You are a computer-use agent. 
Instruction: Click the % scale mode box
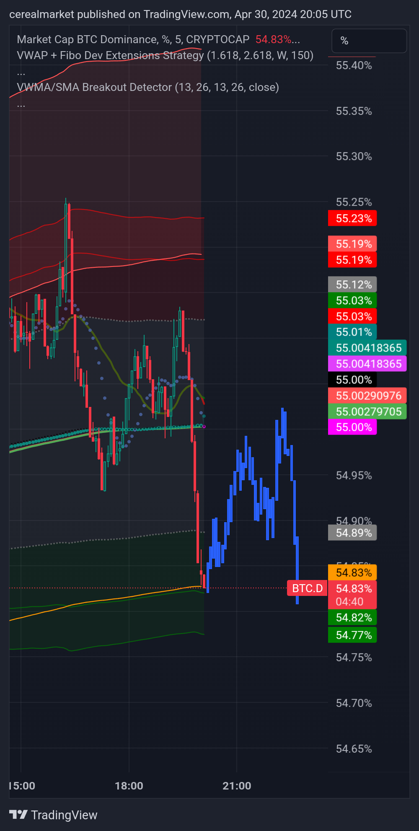[x=369, y=41]
